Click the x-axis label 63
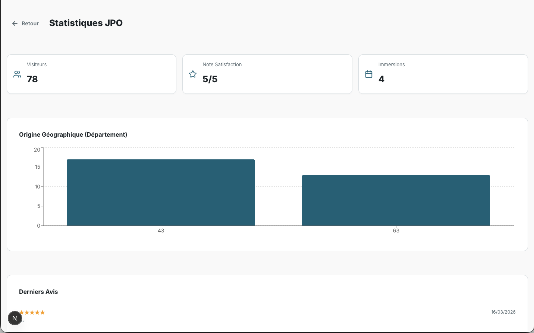 click(396, 231)
